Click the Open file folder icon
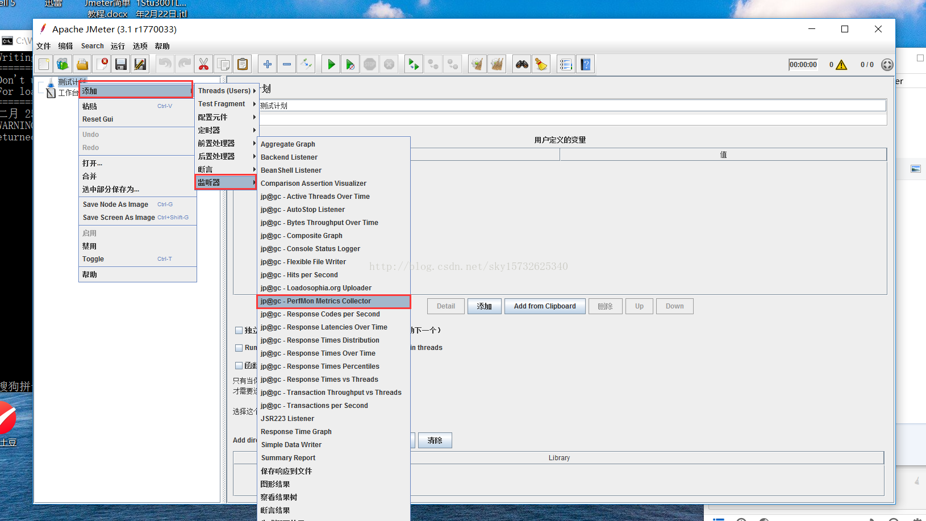The height and width of the screenshot is (521, 926). (x=82, y=64)
